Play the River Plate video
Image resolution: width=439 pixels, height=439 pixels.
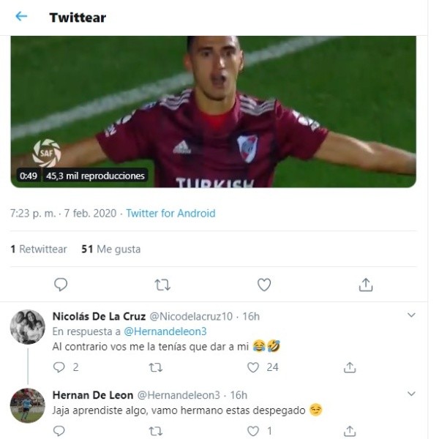tap(214, 111)
